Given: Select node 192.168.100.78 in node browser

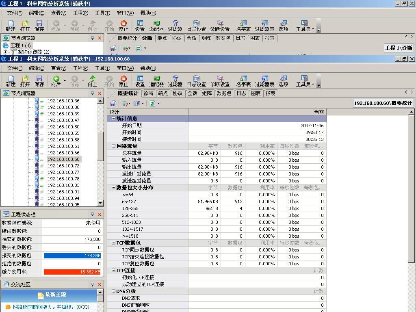Looking at the screenshot, I should tap(63, 179).
